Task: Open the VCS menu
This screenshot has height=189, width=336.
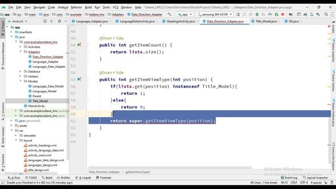Action: point(115,7)
